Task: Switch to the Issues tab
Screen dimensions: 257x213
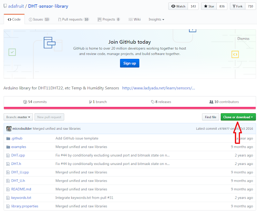Action: point(39,20)
